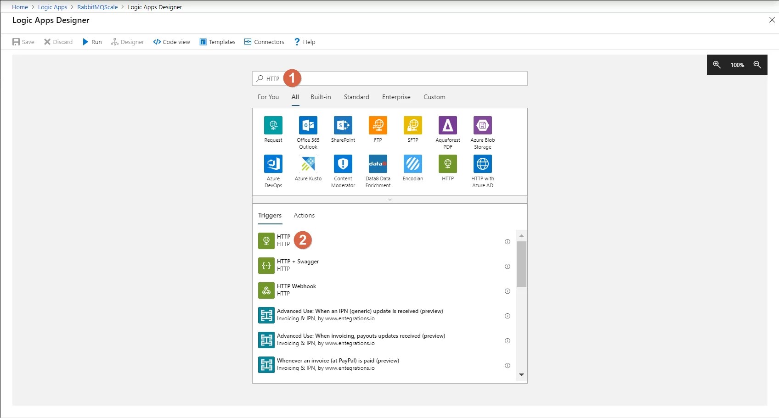Show info for HTTP Webhook trigger
779x418 pixels.
click(x=508, y=291)
